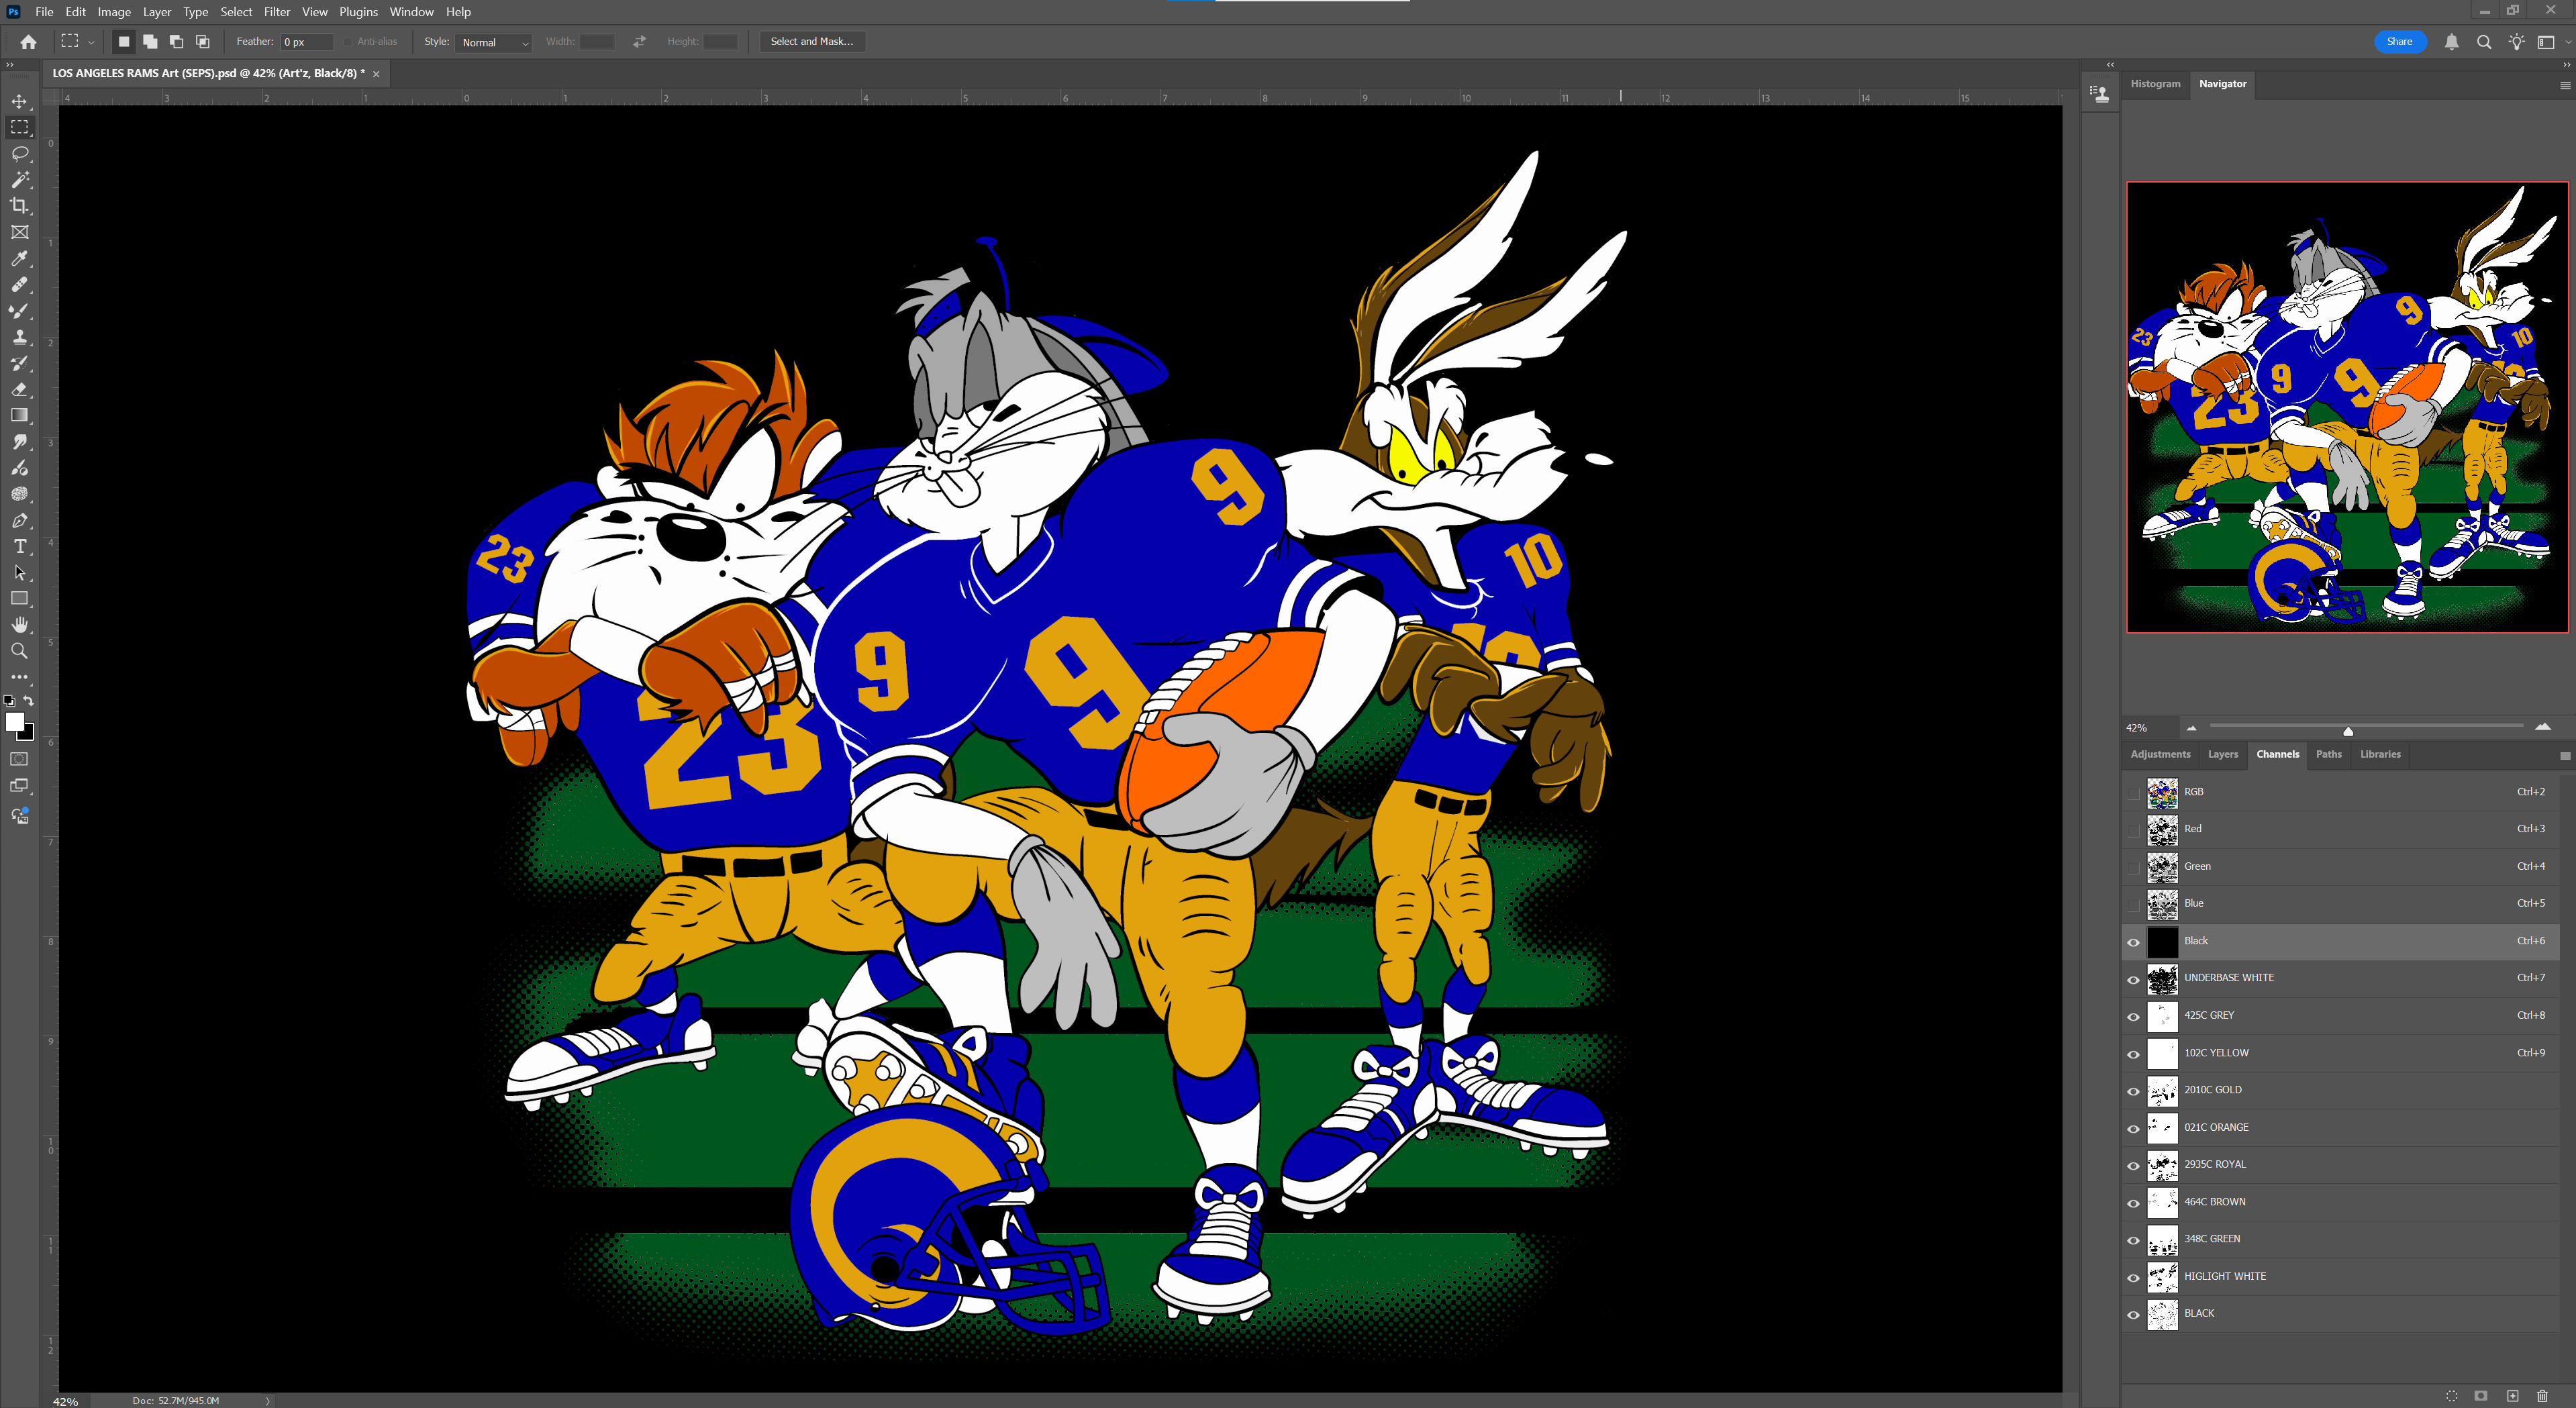Toggle visibility of 348C GREEN channel

2133,1240
